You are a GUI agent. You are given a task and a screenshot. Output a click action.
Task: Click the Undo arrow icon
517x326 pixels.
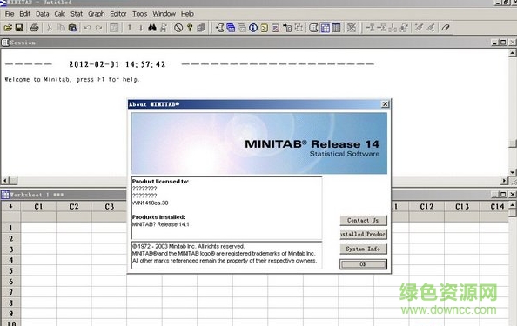point(87,28)
